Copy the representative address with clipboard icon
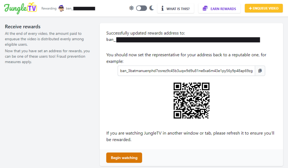Image resolution: width=288 pixels, height=168 pixels. click(260, 71)
